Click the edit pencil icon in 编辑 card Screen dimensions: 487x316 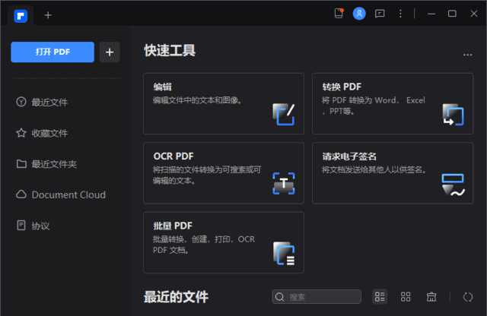click(x=284, y=115)
